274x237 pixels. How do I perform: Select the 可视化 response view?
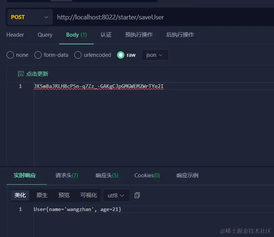[89, 195]
